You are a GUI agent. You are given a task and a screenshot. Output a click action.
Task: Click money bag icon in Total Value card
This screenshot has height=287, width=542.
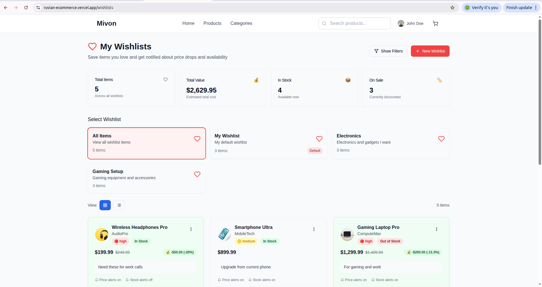[x=256, y=80]
